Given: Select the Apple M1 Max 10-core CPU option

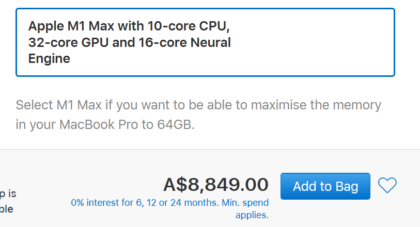Looking at the screenshot, I should pyautogui.click(x=205, y=42).
